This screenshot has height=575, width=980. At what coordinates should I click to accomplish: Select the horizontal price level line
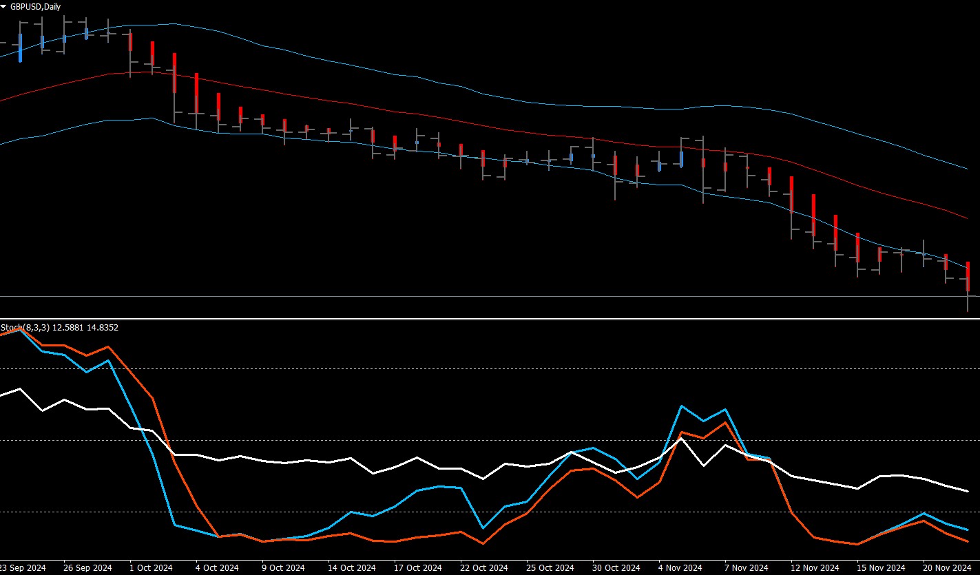coord(490,296)
